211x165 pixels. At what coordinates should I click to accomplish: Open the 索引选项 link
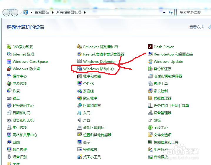[20, 127]
